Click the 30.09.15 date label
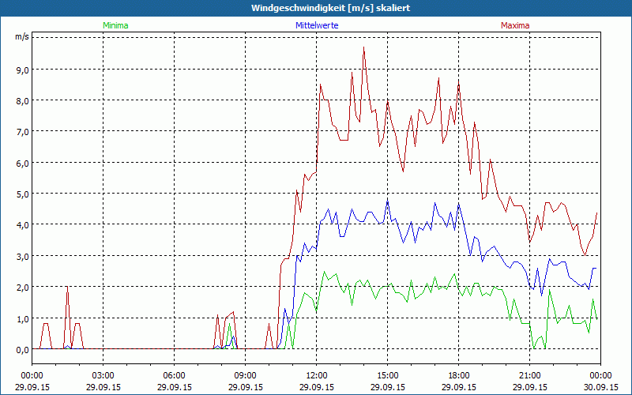The image size is (632, 395). point(600,387)
